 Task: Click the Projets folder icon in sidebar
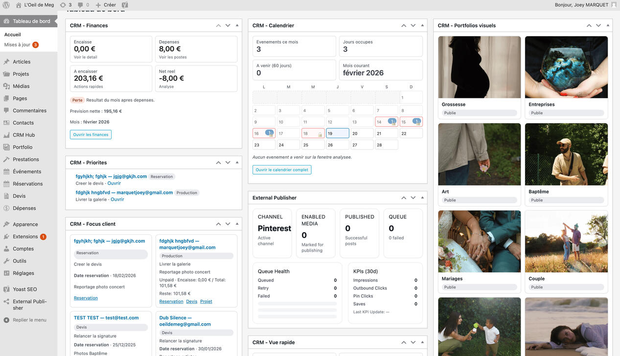[x=6, y=74]
